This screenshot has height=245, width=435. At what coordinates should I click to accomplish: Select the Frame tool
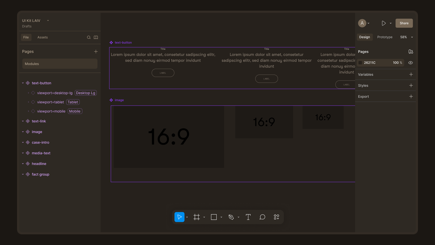(x=196, y=217)
